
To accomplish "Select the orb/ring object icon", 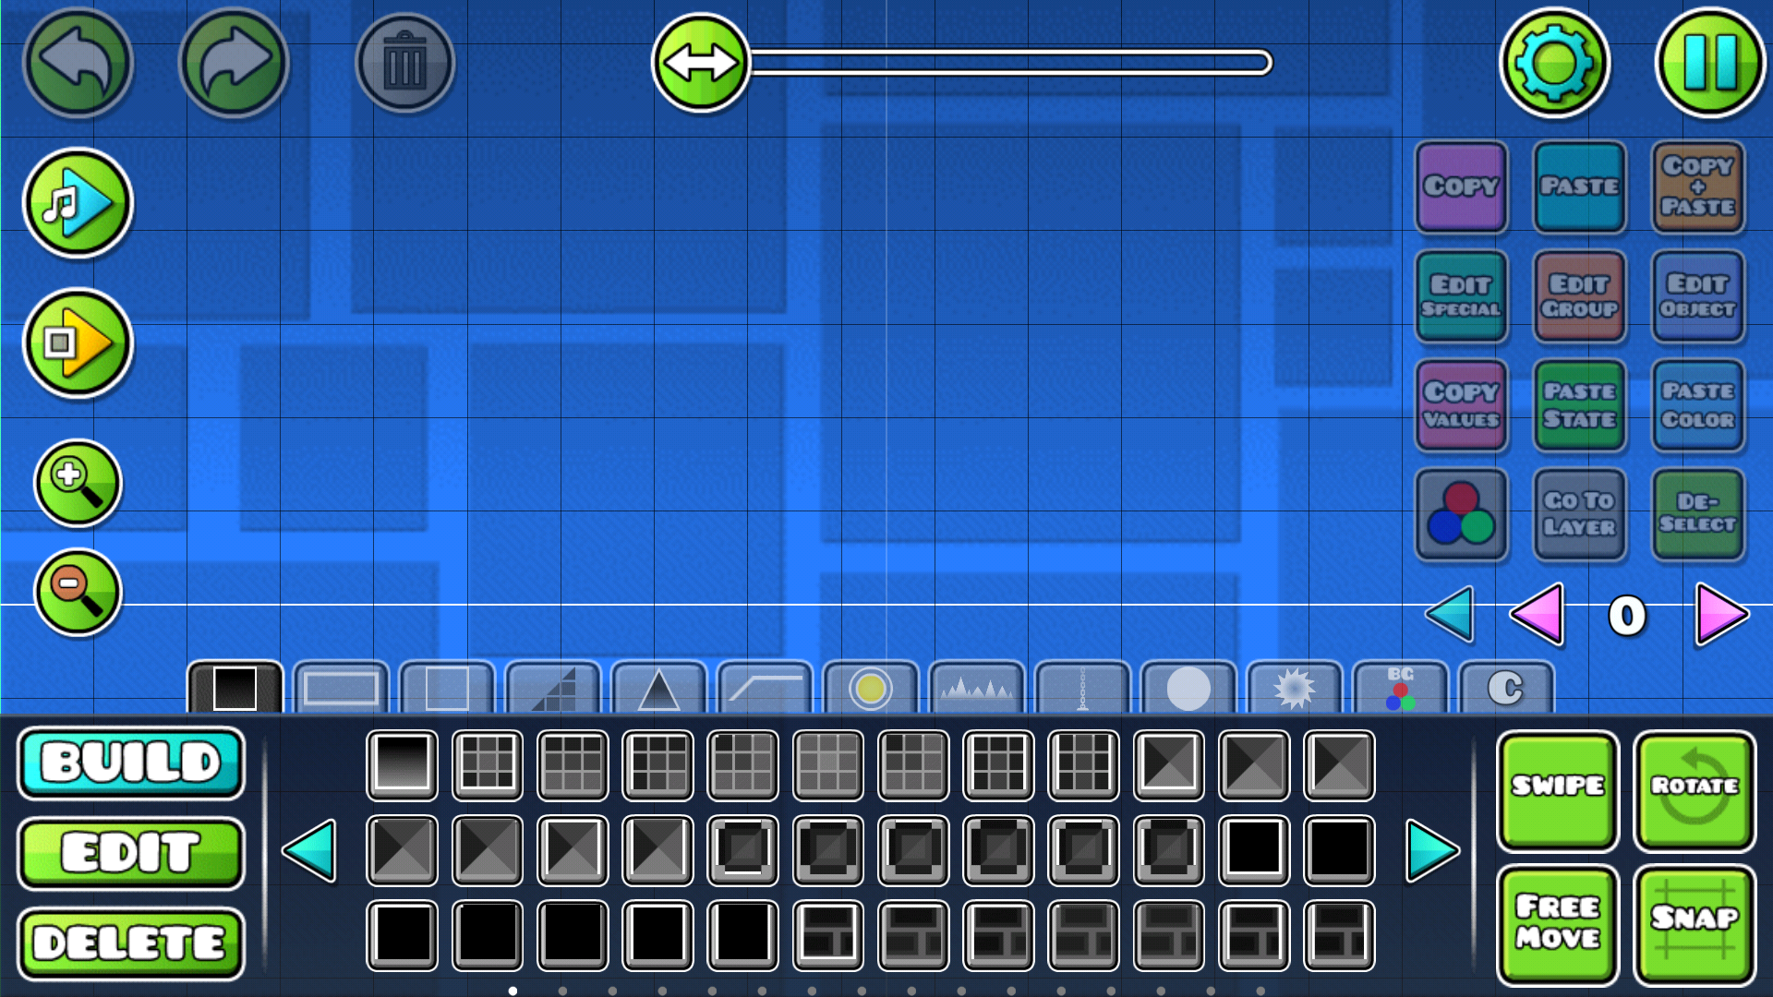I will (870, 688).
